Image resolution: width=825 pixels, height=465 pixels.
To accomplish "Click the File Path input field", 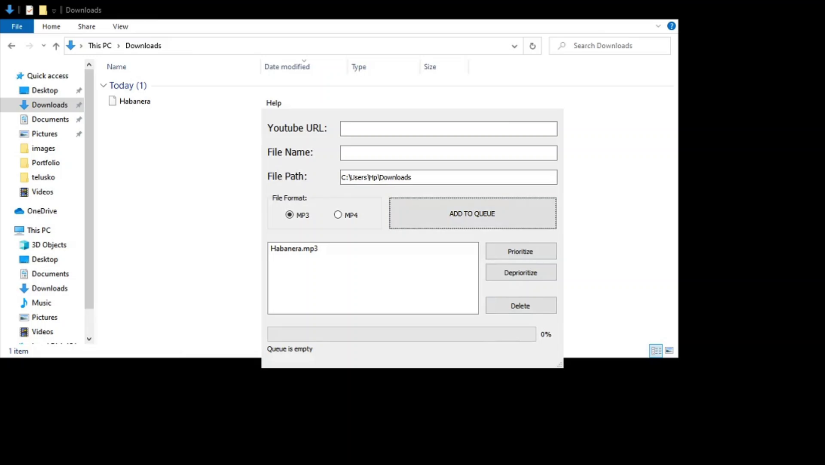I will click(x=448, y=177).
